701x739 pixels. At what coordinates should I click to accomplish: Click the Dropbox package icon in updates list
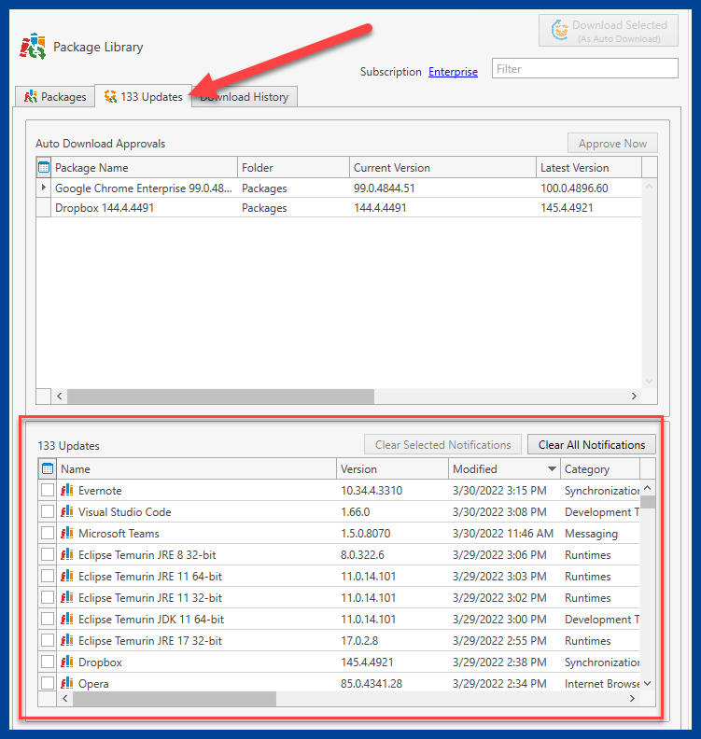[x=67, y=662]
